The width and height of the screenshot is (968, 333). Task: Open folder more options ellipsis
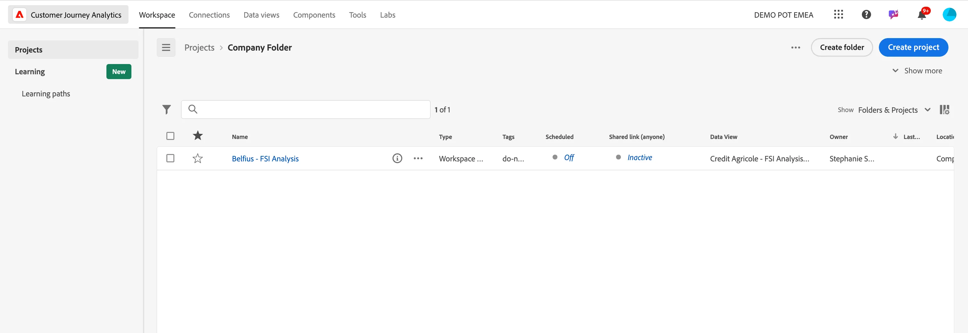pyautogui.click(x=796, y=48)
